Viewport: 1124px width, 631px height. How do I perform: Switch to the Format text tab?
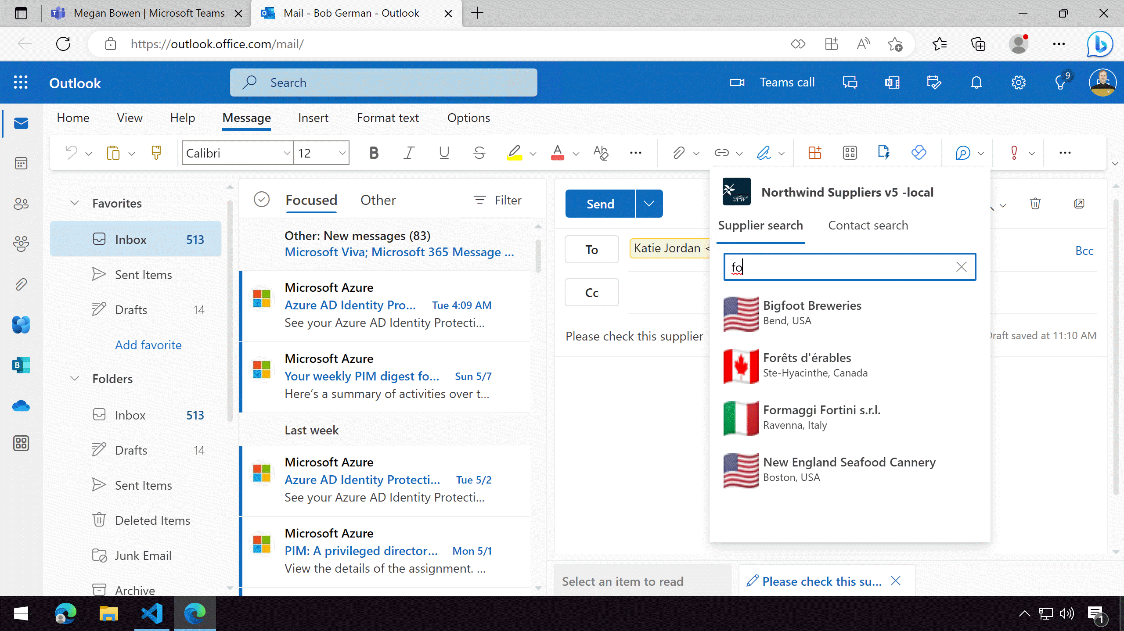point(388,118)
